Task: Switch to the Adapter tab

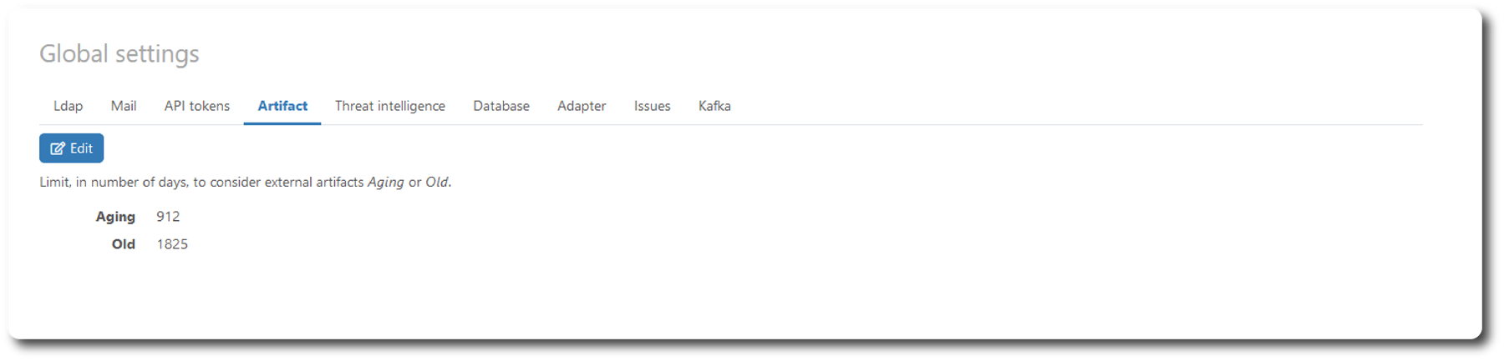Action: click(x=582, y=106)
